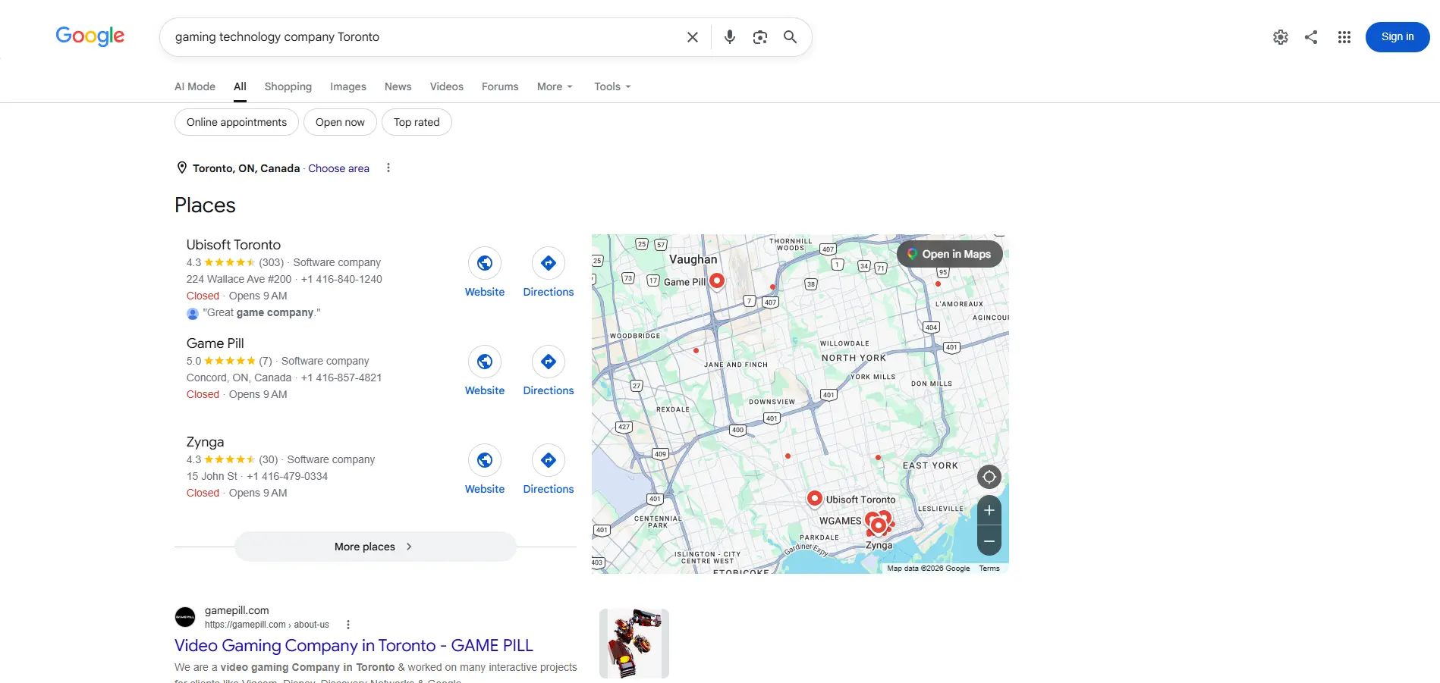Click the Sign in button
This screenshot has width=1440, height=683.
point(1398,37)
